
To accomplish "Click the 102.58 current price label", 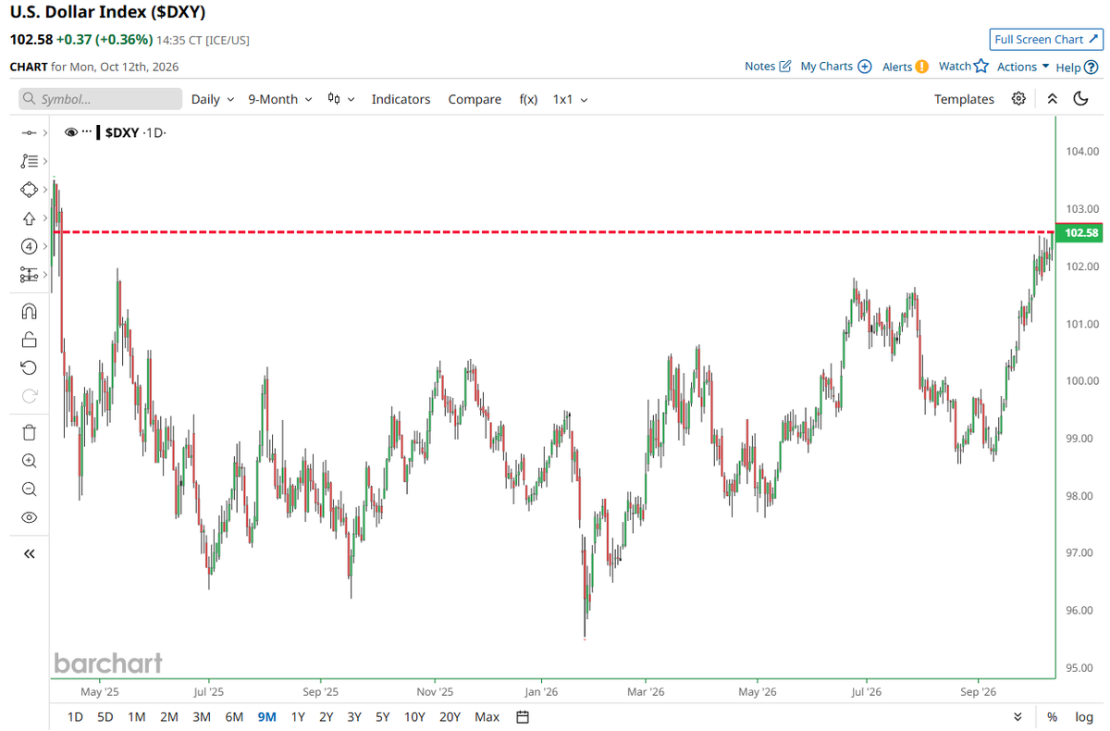I will [x=1081, y=232].
